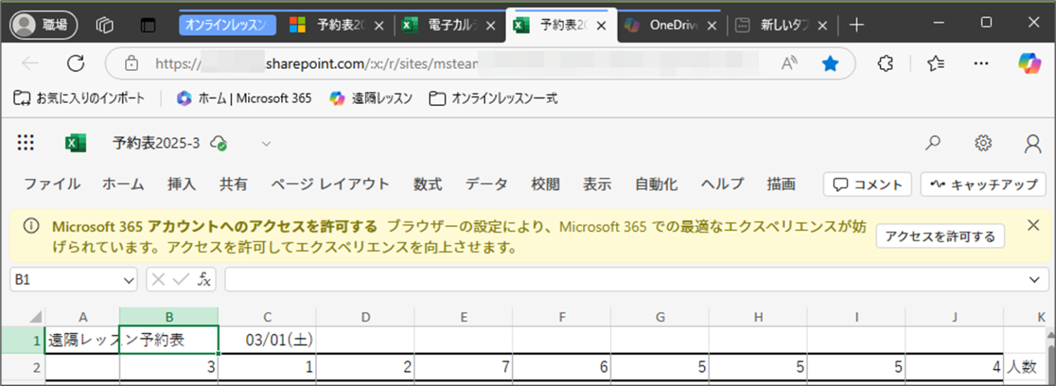Click the formula confirm checkmark icon
The height and width of the screenshot is (386, 1056).
point(181,279)
